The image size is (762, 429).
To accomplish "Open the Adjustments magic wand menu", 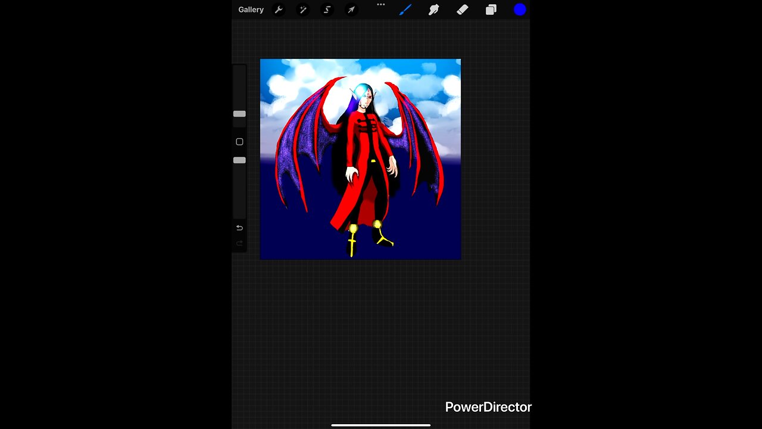I will click(302, 10).
